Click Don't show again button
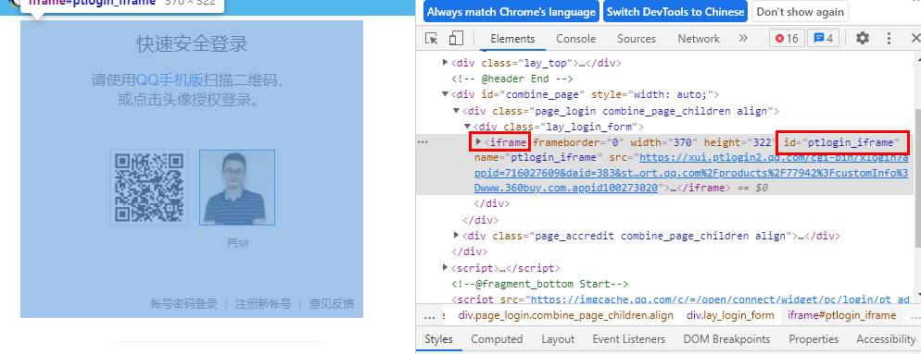 pyautogui.click(x=800, y=12)
